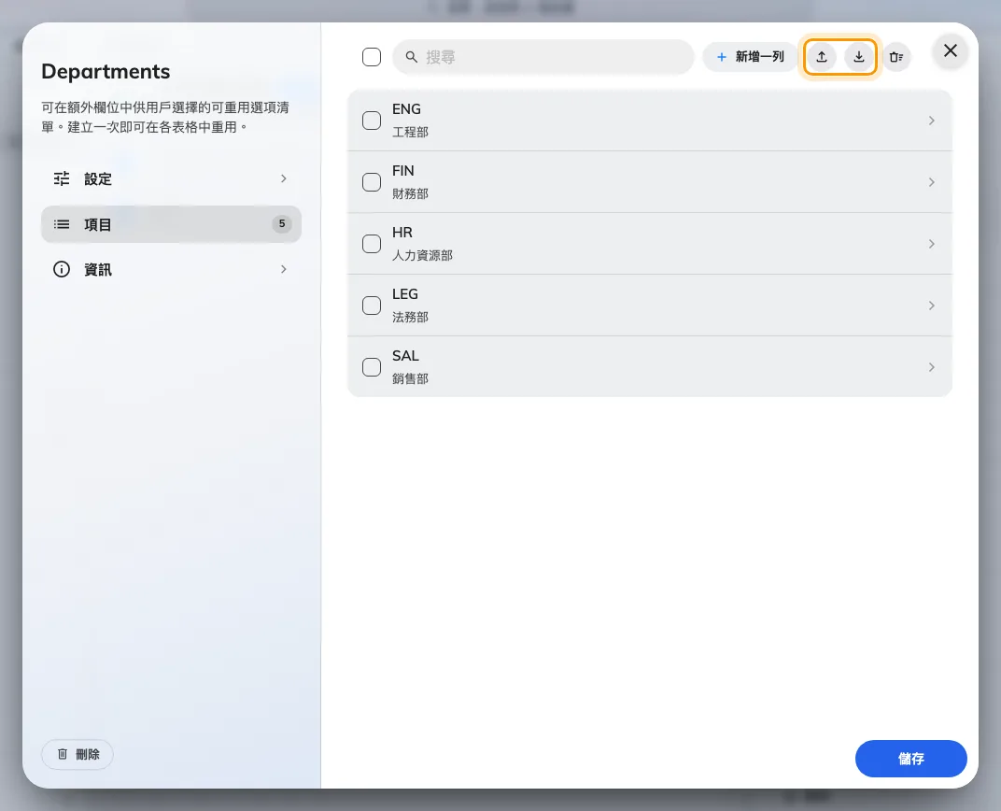Click the 人力資源部 label text

422,255
